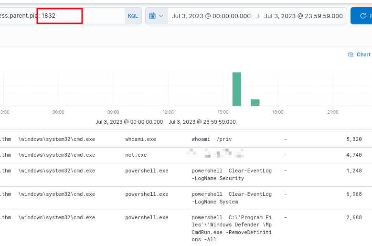The image size is (372, 246).
Task: Click the 6,968 value cell
Action: pyautogui.click(x=354, y=194)
